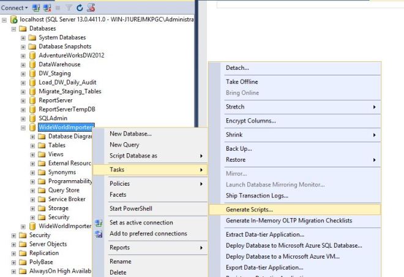
Task: Open Activity Monitor from the toolbar
Action: (x=91, y=7)
